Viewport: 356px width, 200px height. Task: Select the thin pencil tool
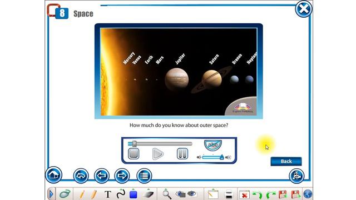(82, 194)
